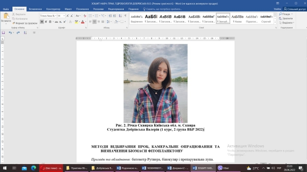Toggle superscript formatting
This screenshot has width=307, height=172.
(65, 21)
